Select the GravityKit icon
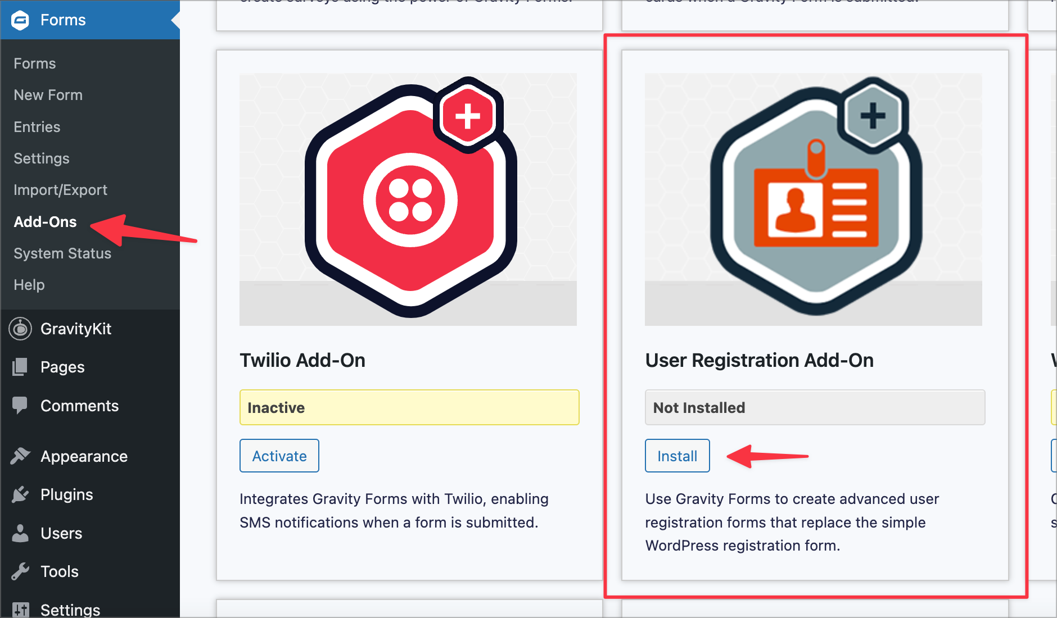This screenshot has width=1057, height=618. tap(20, 329)
